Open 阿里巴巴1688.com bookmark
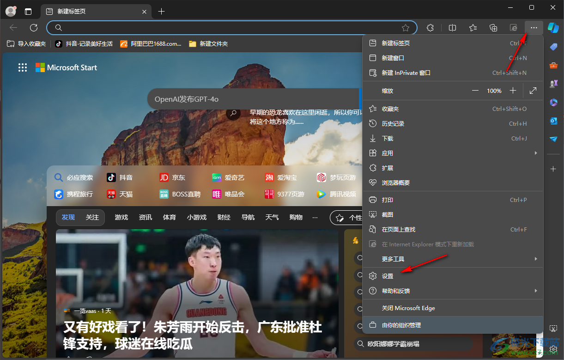Viewport: 564px width, 360px height. pyautogui.click(x=151, y=44)
